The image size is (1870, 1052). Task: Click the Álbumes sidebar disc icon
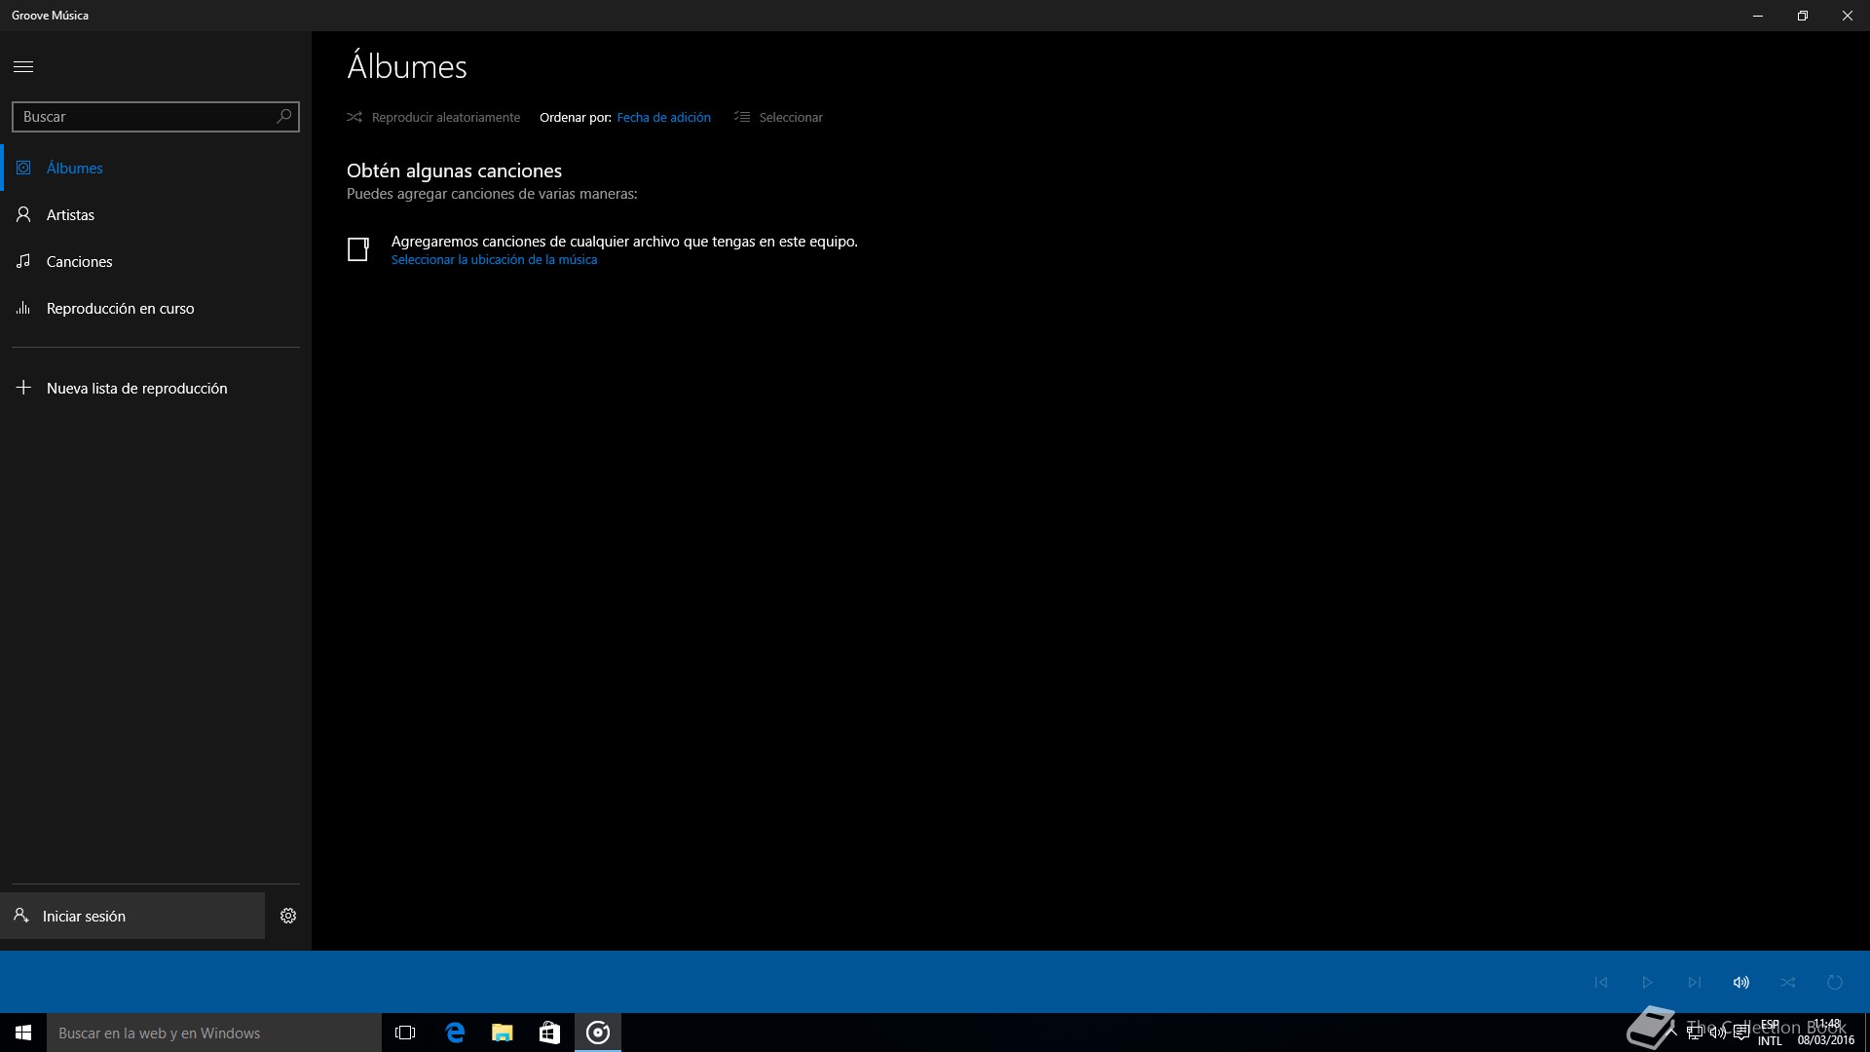23,168
